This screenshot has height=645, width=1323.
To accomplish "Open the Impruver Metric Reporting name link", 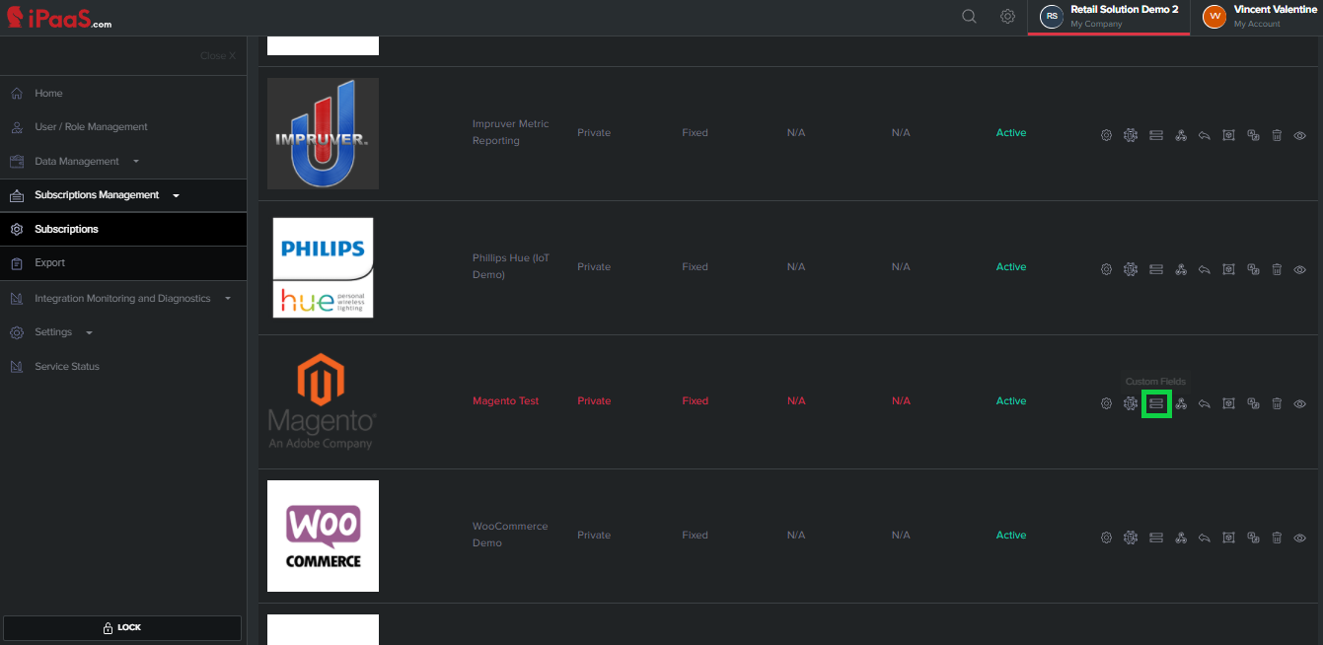I will click(510, 132).
